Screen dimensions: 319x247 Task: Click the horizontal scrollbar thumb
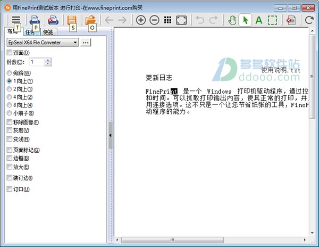click(x=172, y=240)
